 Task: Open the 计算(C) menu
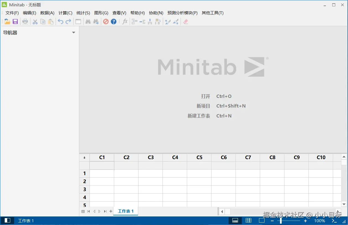66,13
